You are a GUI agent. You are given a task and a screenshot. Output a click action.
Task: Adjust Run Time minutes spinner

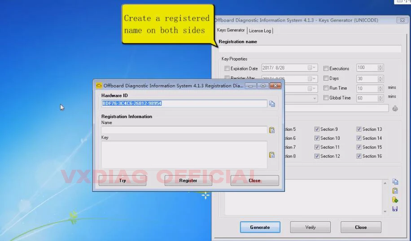[x=380, y=89]
